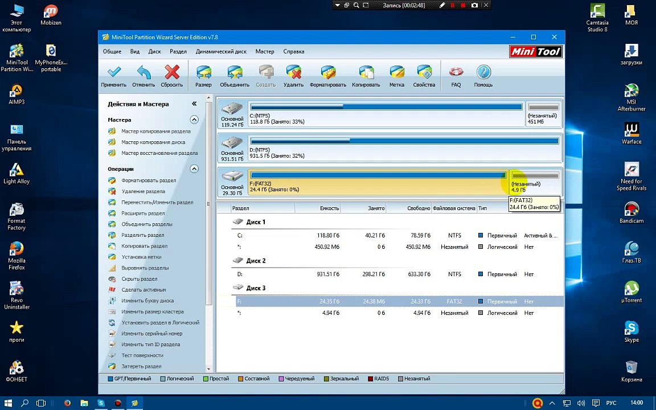Click Удаление раздела operation
The height and width of the screenshot is (410, 656).
click(x=143, y=191)
